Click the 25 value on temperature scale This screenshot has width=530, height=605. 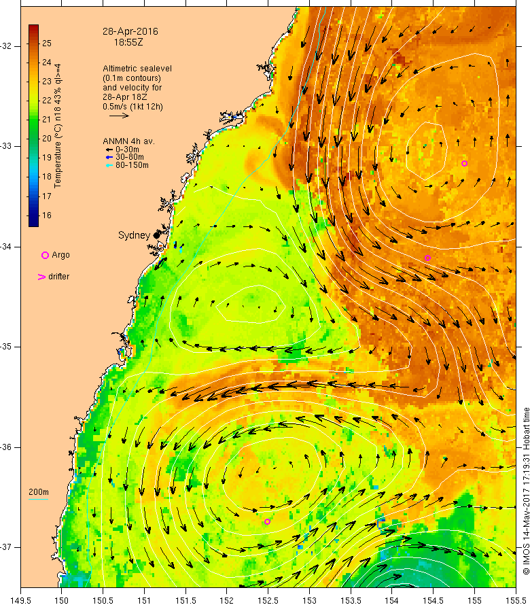[47, 44]
